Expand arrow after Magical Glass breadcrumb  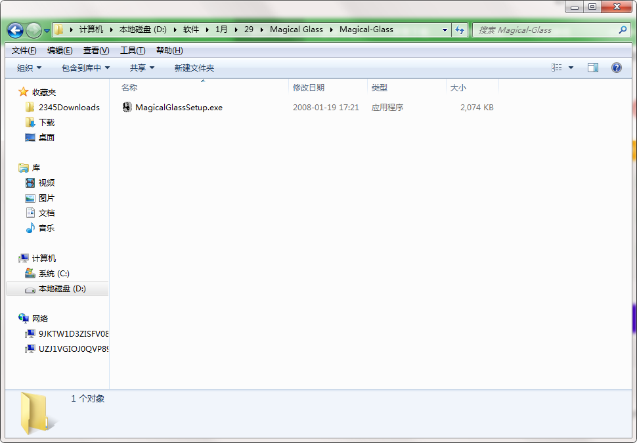(x=331, y=30)
